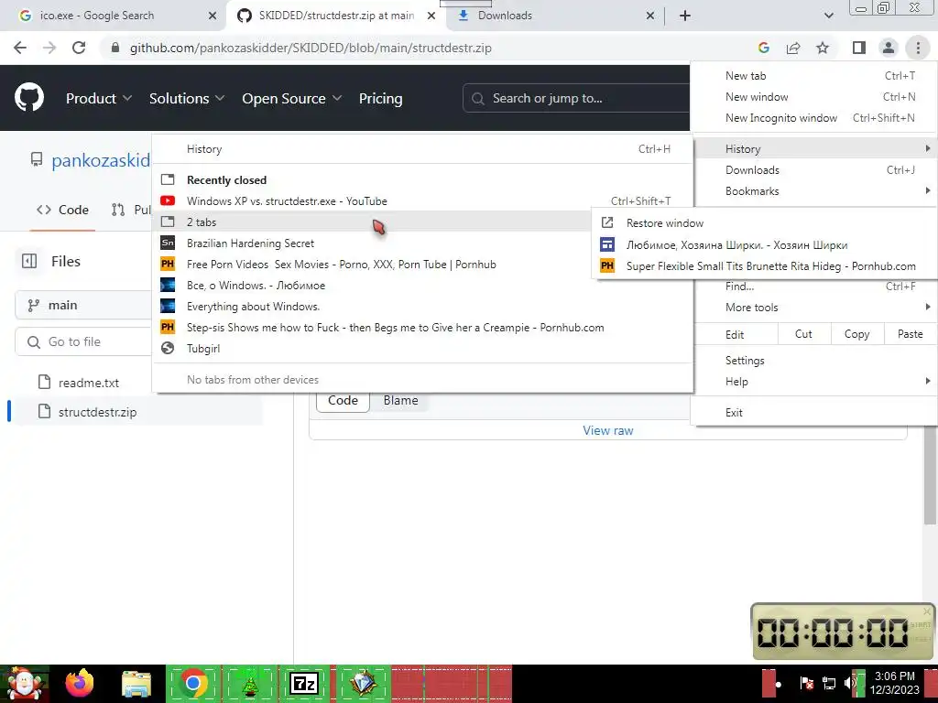Viewport: 938px width, 703px height.
Task: Open History in the Chrome menu
Action: pyautogui.click(x=813, y=149)
